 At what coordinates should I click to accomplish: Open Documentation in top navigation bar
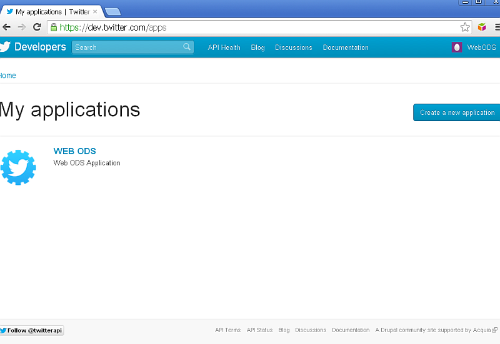[x=346, y=47]
